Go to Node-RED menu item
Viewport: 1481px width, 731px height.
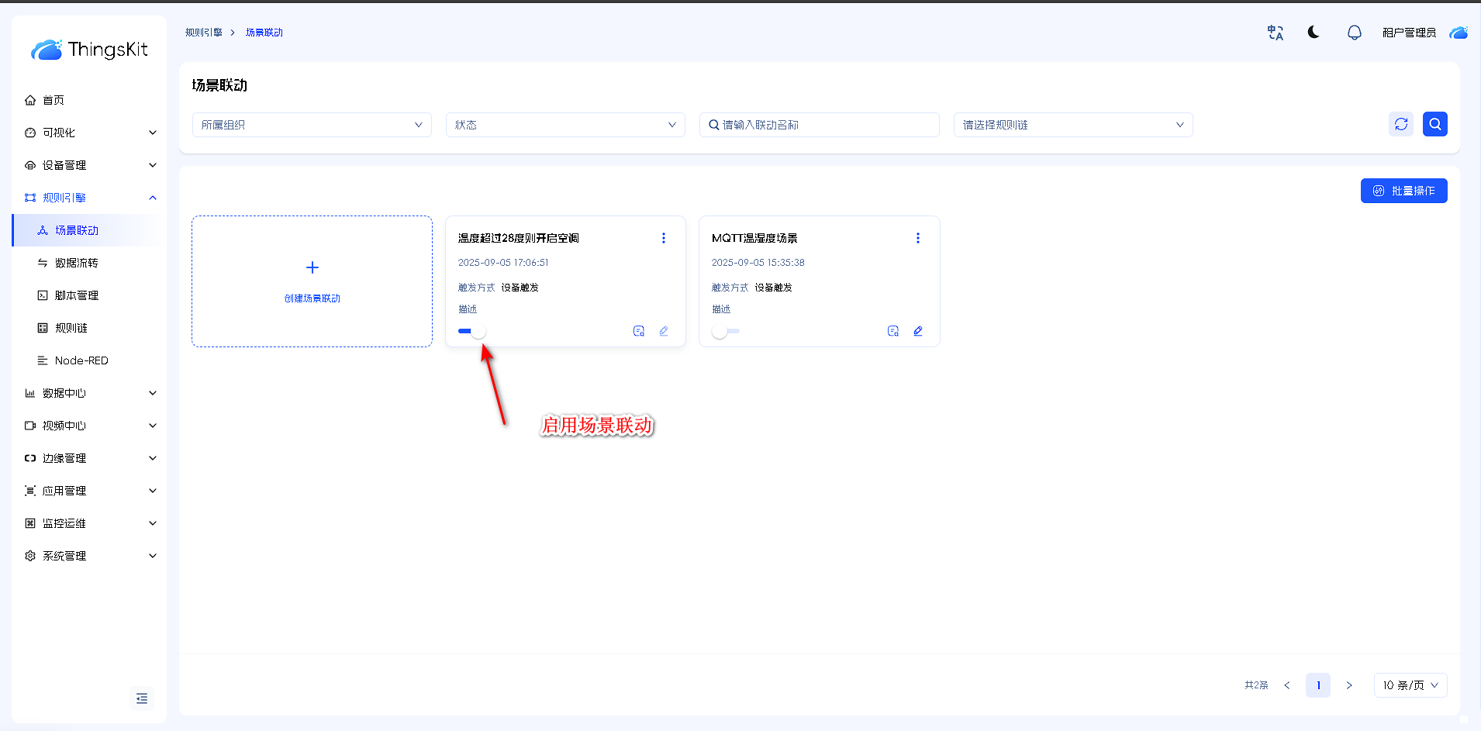click(81, 360)
